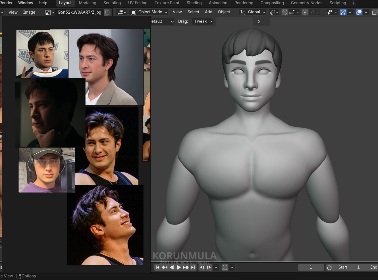
Task: Play the animation in reverse
Action: 172,267
